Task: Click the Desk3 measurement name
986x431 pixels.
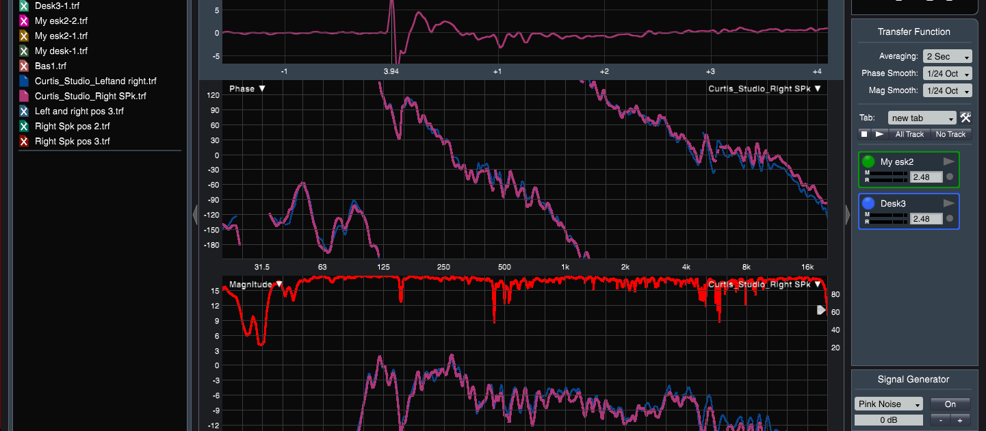Action: click(893, 203)
